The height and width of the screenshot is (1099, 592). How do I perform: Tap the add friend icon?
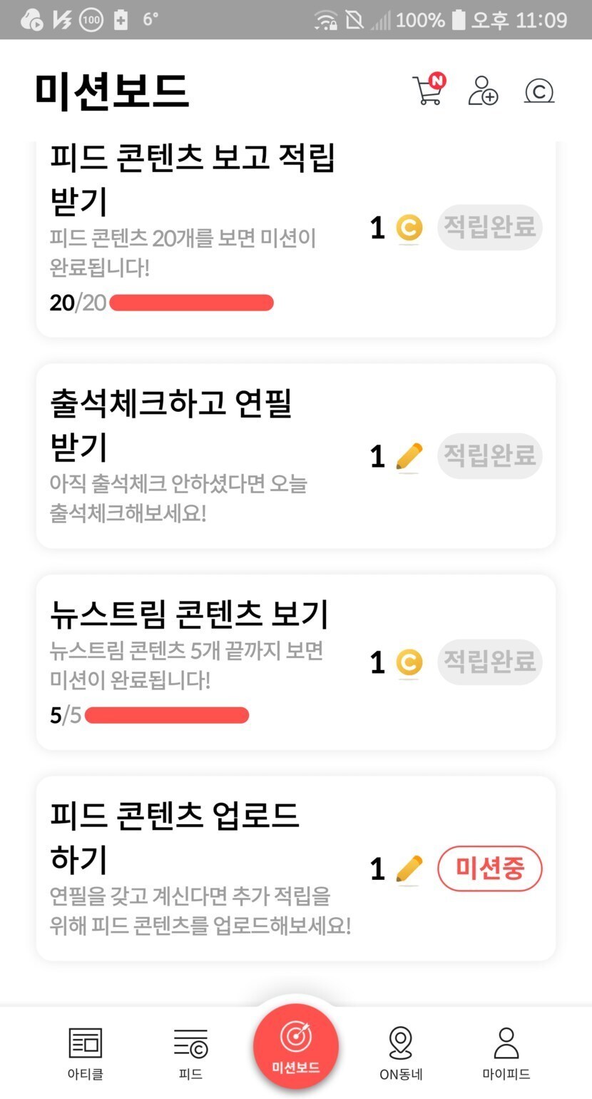point(483,91)
